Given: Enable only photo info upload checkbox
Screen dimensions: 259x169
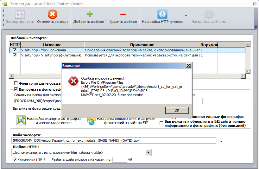Looking at the screenshot, I should tap(161, 123).
